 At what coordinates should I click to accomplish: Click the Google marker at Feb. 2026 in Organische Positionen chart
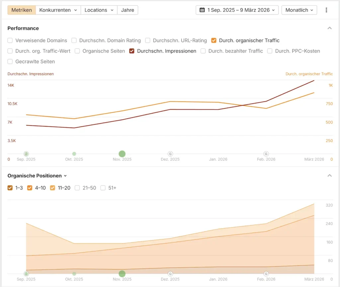[266, 274]
